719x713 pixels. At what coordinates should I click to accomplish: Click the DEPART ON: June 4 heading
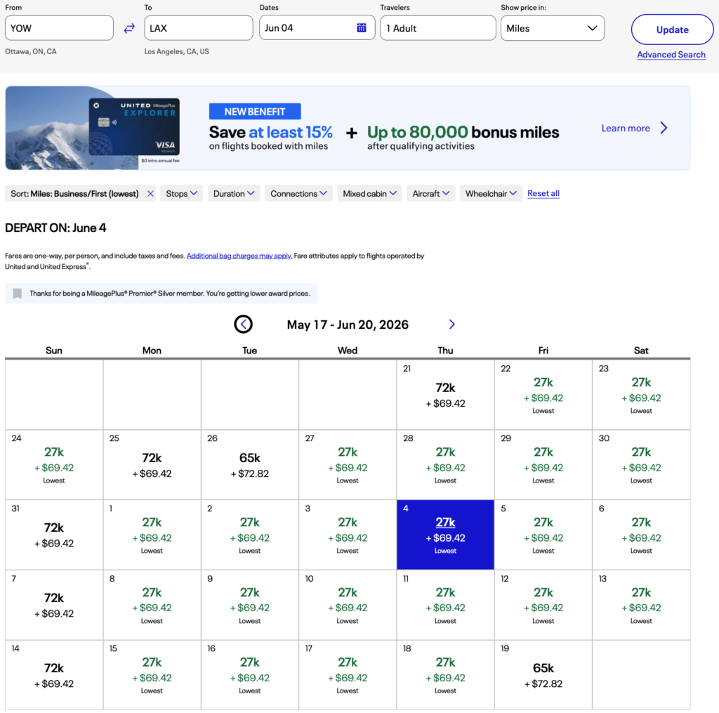(55, 228)
